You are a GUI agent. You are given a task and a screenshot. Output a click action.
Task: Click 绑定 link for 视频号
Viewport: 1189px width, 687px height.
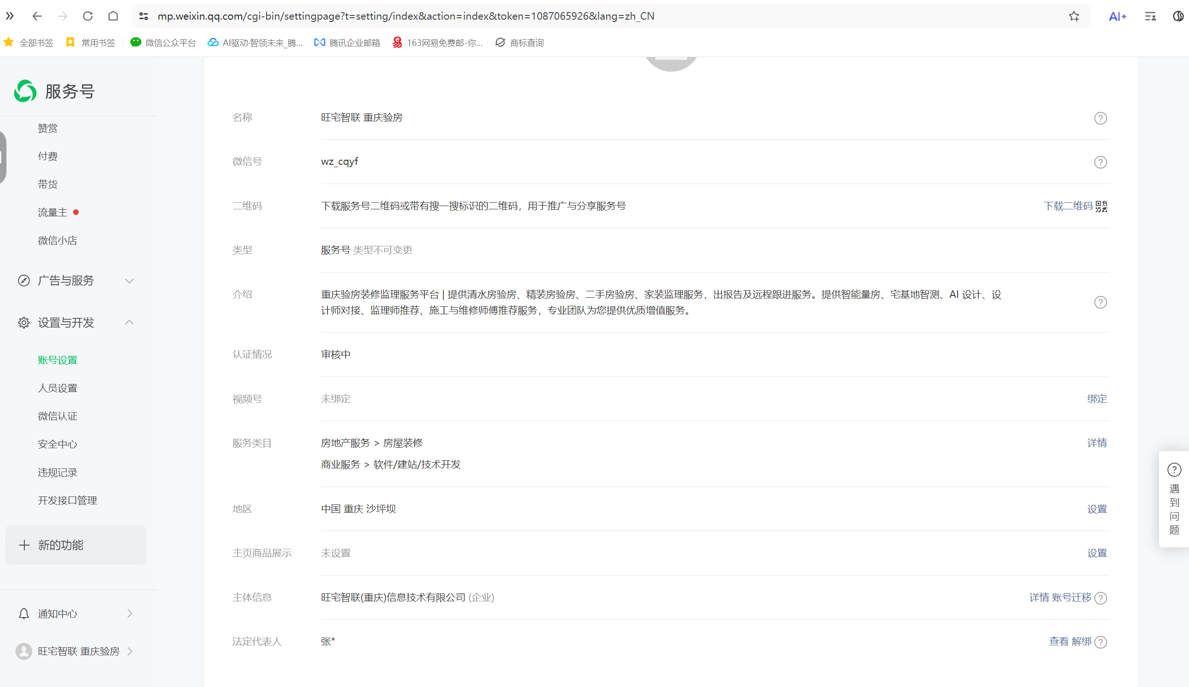coord(1096,399)
